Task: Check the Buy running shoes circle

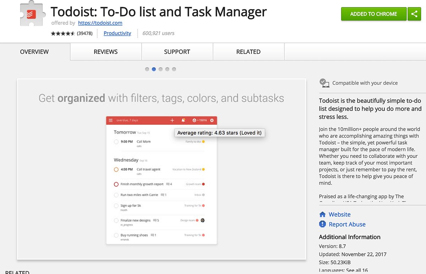Action: (116, 235)
